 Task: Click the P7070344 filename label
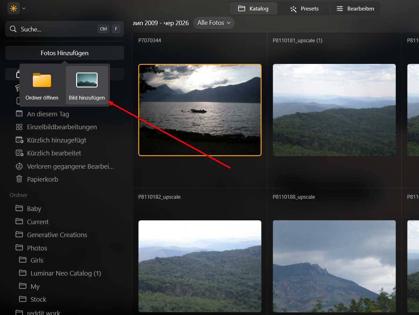pos(149,41)
